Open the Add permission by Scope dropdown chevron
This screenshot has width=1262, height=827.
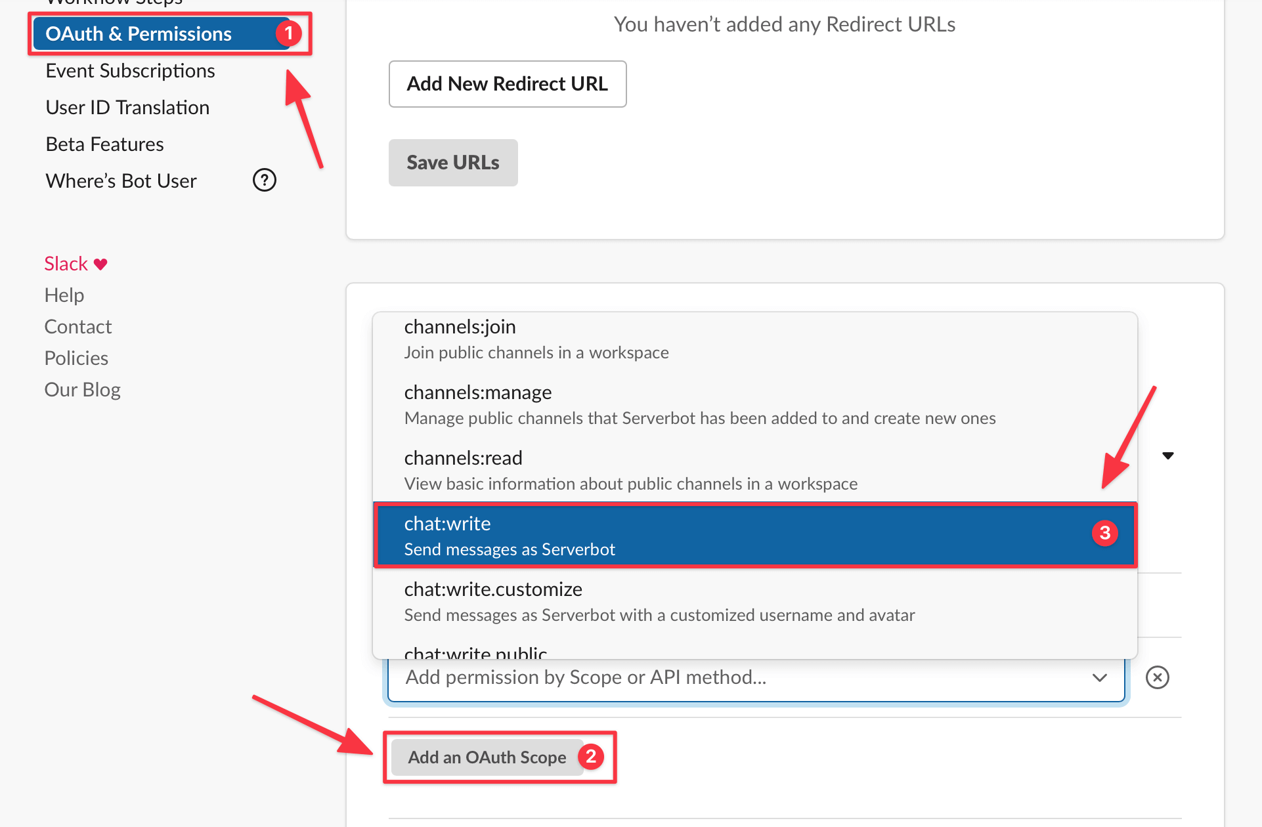[x=1100, y=678]
